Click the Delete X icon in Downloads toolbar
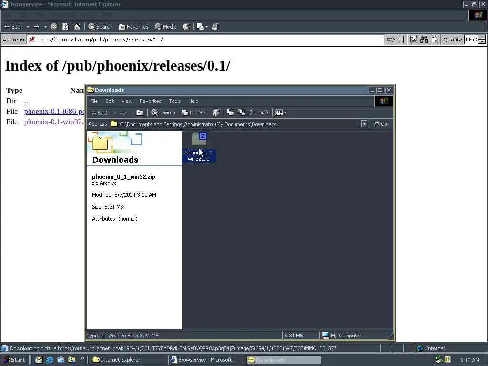 pos(253,112)
